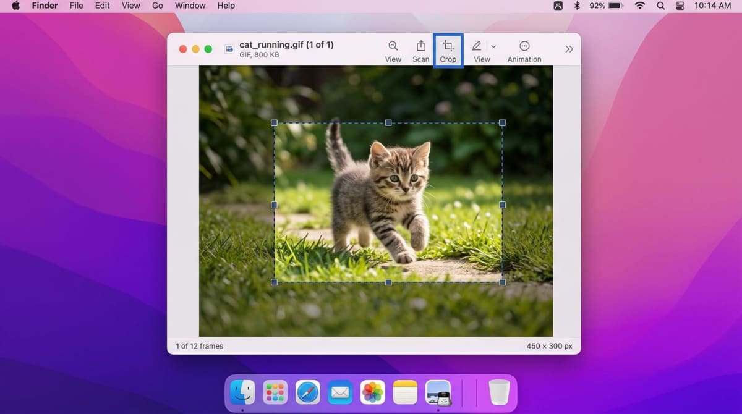The image size is (742, 414).
Task: Open the Window menu
Action: 190,6
